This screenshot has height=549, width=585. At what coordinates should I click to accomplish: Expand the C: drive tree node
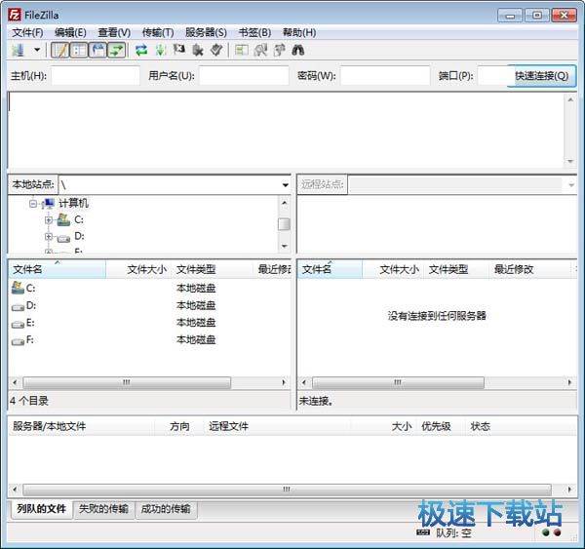[x=49, y=220]
